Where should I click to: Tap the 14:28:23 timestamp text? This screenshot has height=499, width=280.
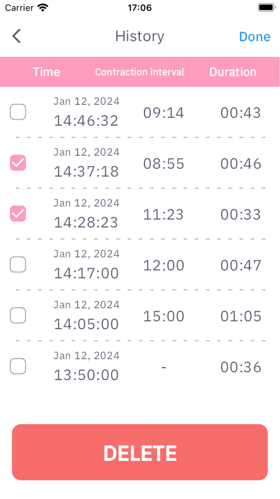coord(86,222)
